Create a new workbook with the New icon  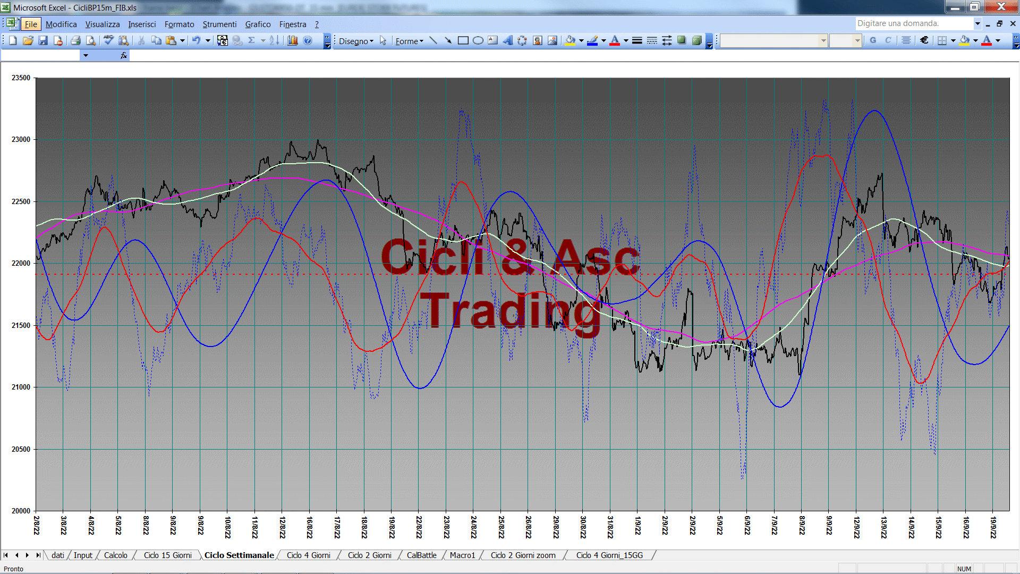point(13,40)
